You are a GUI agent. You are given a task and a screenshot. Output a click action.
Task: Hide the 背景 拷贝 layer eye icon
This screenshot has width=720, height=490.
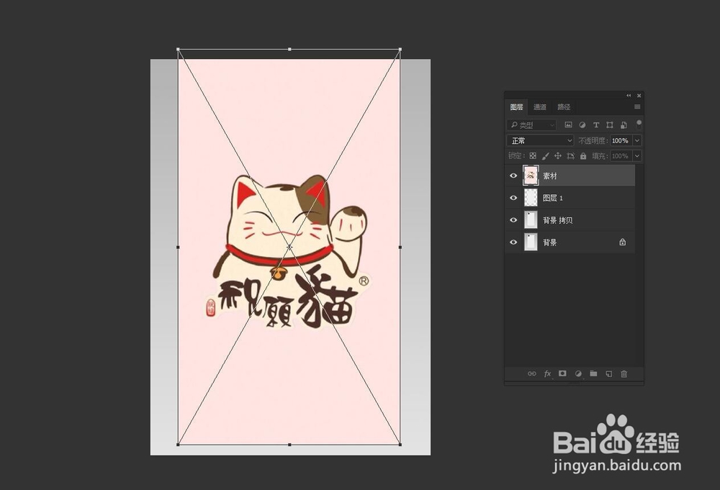point(513,220)
